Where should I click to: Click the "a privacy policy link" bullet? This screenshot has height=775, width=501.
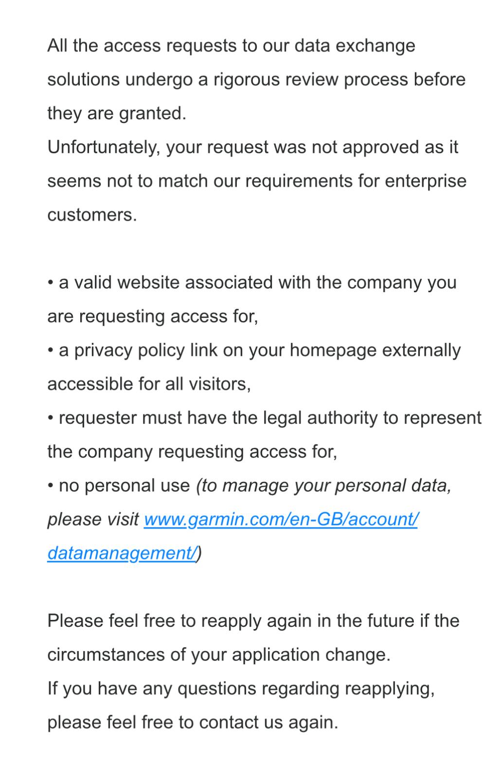[259, 351]
